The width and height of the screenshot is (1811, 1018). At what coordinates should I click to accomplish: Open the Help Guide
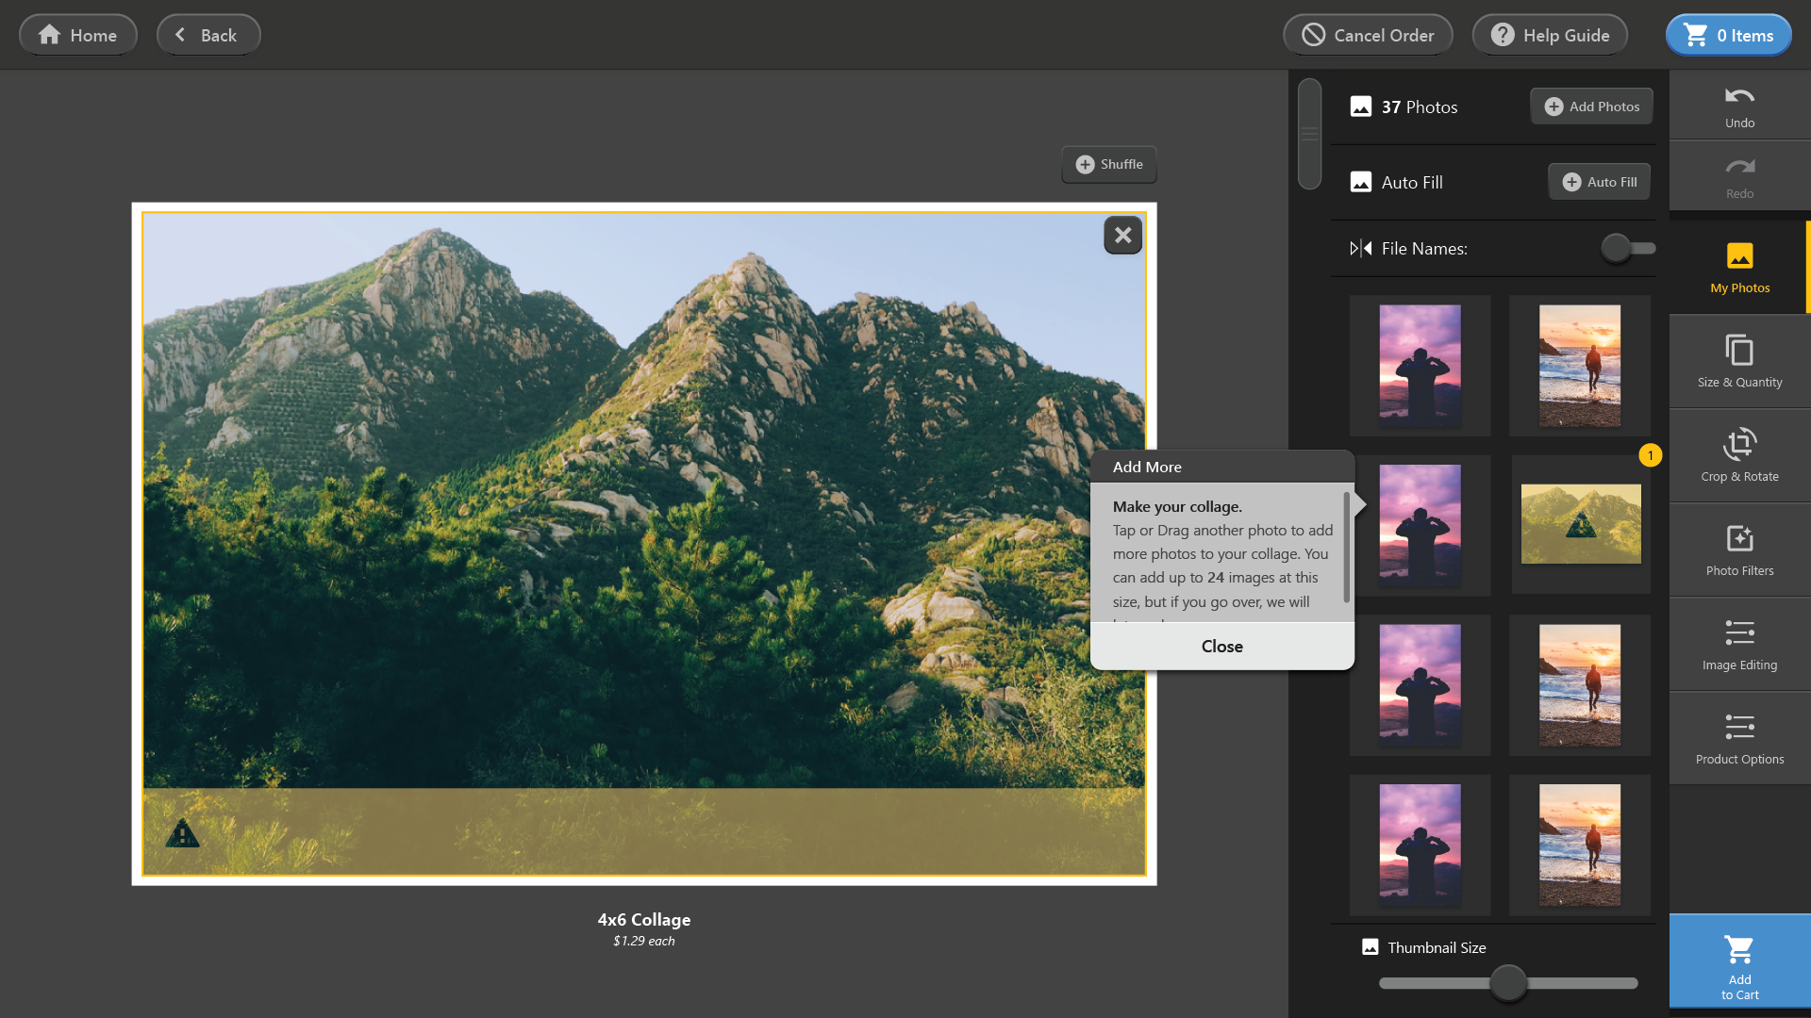(x=1550, y=35)
